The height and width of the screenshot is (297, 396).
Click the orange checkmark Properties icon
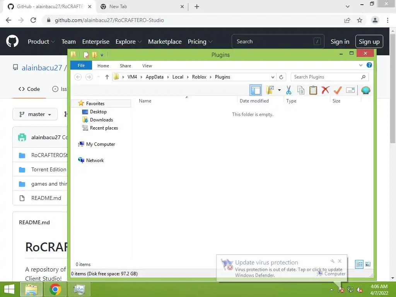(x=338, y=90)
